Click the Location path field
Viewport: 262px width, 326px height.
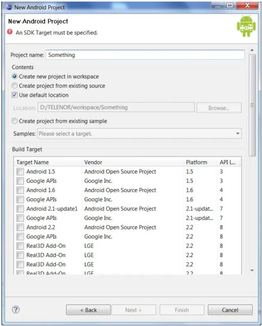(x=116, y=107)
